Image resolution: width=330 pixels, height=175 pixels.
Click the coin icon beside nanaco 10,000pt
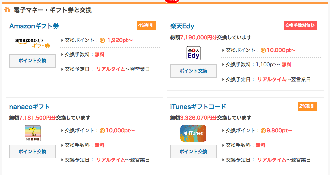click(102, 131)
